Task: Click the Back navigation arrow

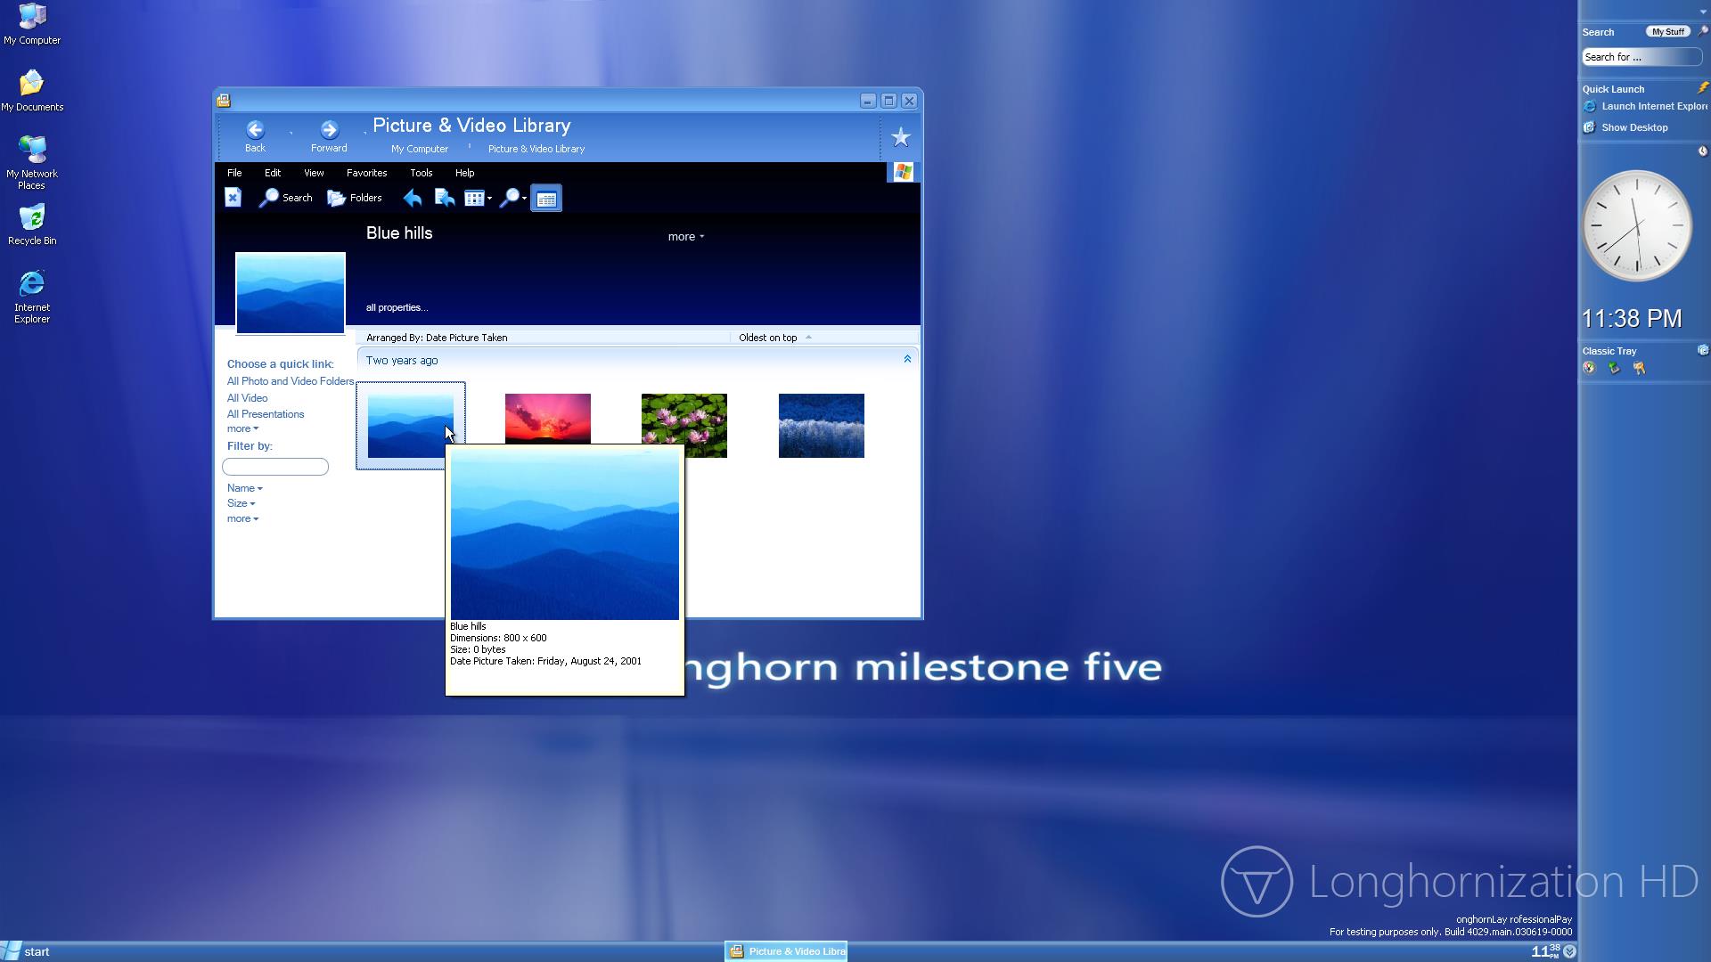Action: [255, 130]
